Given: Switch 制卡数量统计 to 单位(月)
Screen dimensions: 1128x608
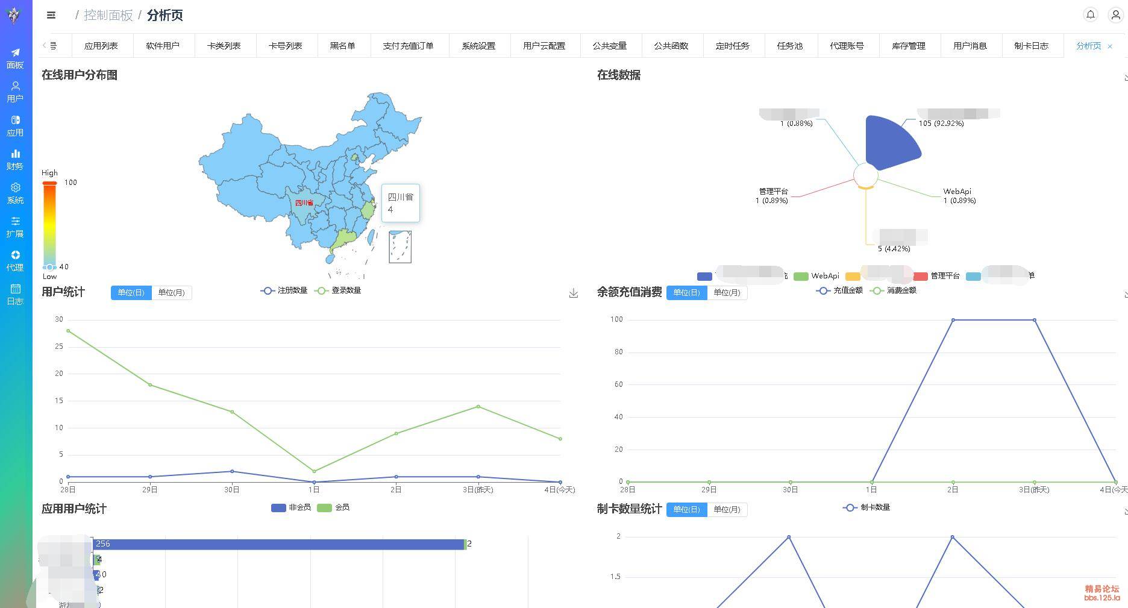Looking at the screenshot, I should click(727, 510).
